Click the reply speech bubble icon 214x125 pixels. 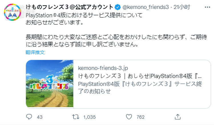click(x=29, y=116)
